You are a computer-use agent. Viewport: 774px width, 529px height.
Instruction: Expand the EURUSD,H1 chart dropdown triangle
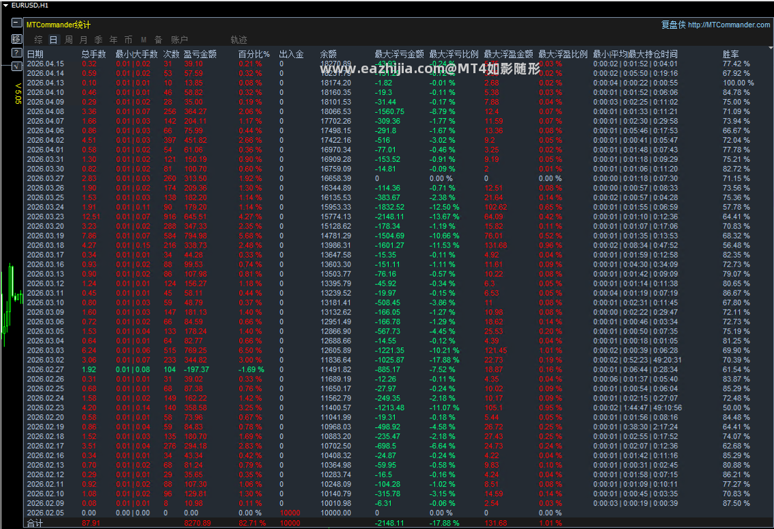[5, 5]
